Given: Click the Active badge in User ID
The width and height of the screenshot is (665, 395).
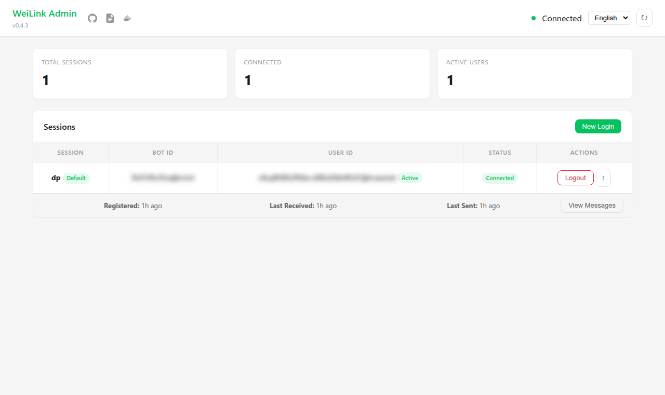Looking at the screenshot, I should pyautogui.click(x=410, y=178).
